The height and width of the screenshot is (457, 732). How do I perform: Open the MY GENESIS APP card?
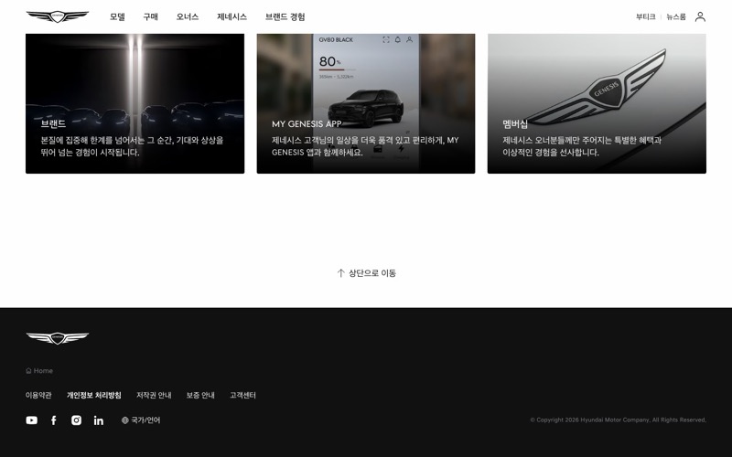click(366, 103)
